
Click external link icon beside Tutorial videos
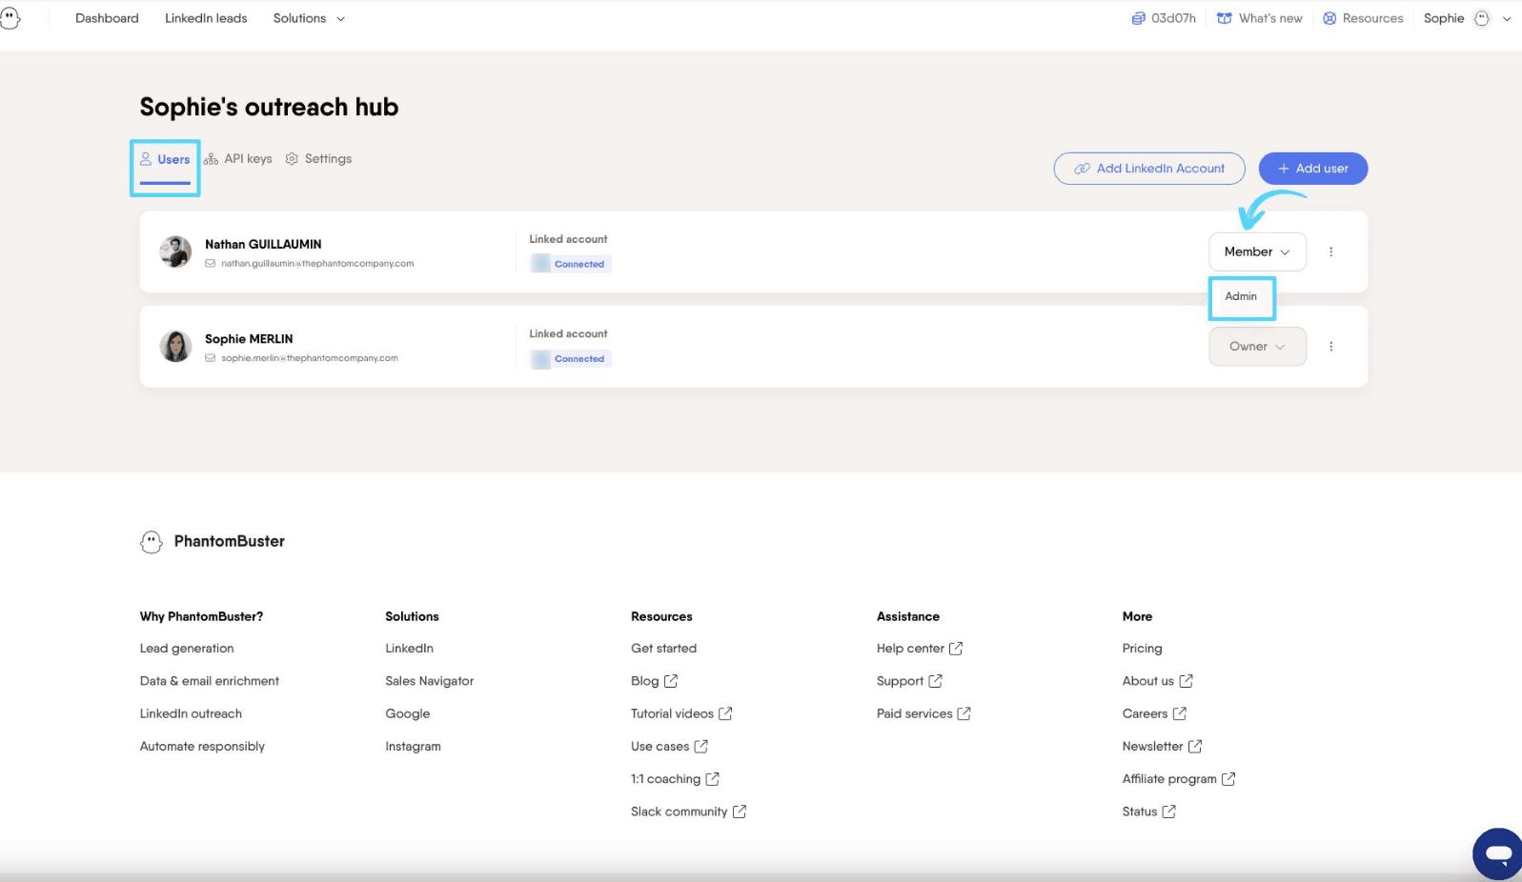coord(725,713)
